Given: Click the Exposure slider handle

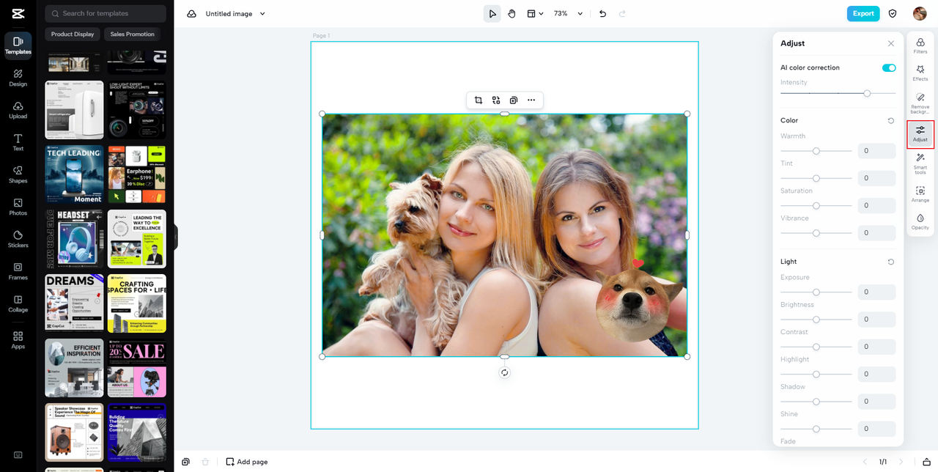Looking at the screenshot, I should point(816,292).
